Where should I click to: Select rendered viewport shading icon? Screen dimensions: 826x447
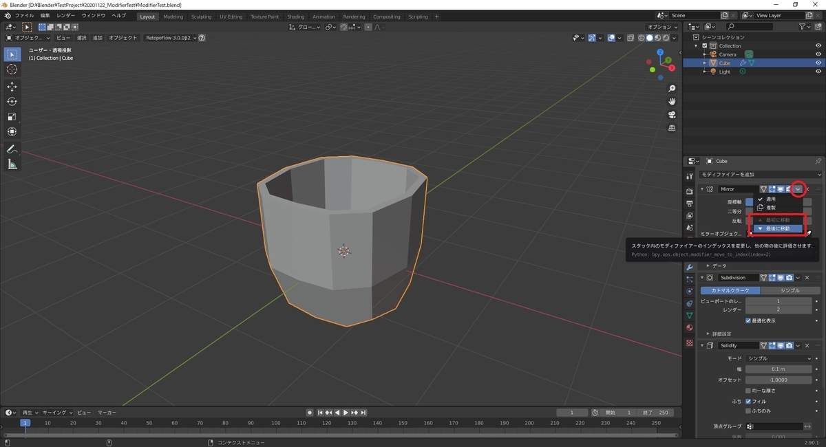pos(666,38)
